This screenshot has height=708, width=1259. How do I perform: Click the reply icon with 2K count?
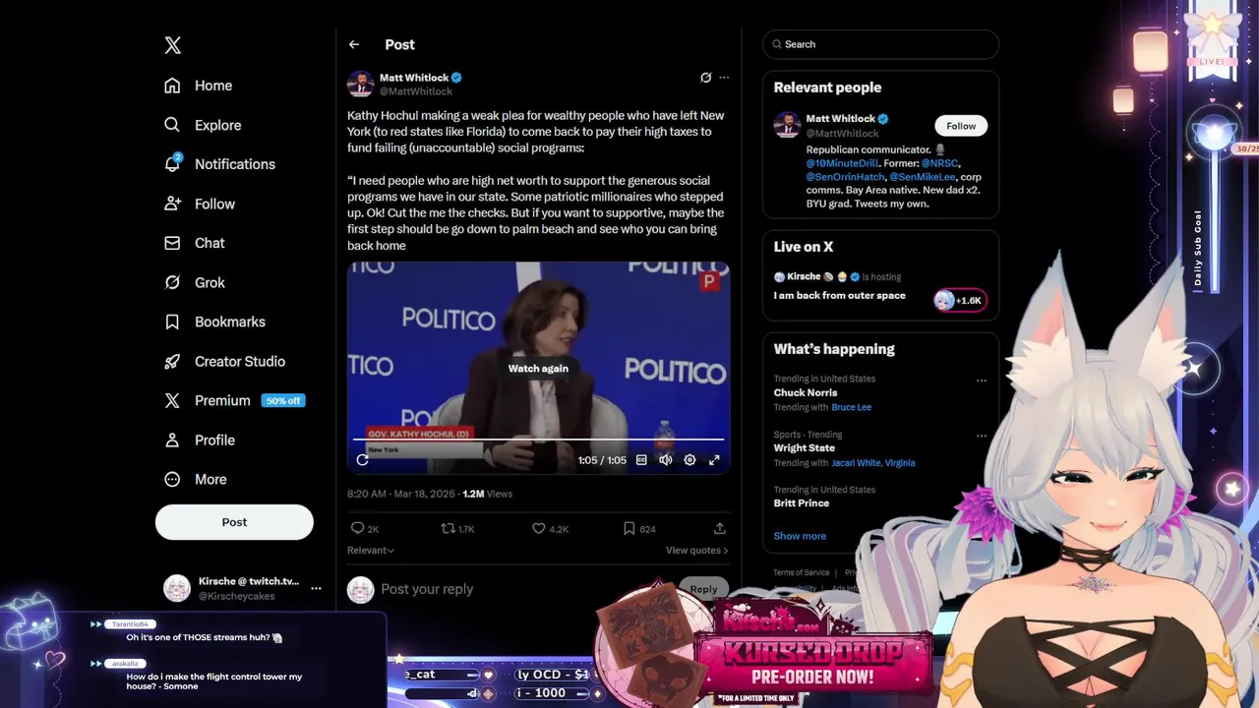tap(358, 528)
